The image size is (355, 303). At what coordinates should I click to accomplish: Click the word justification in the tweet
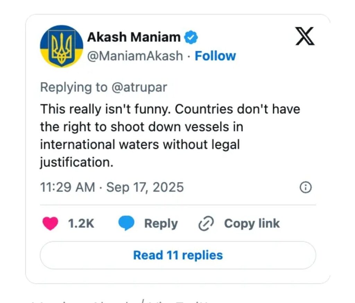77,162
